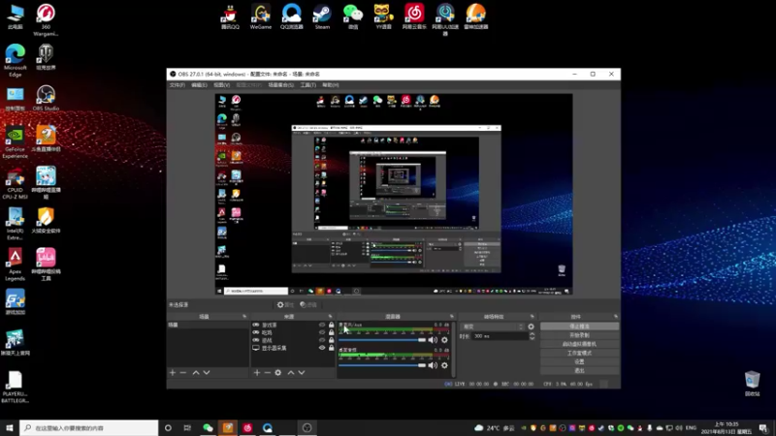776x436 pixels.
Task: Open the 编辑(E) menu
Action: pyautogui.click(x=199, y=85)
